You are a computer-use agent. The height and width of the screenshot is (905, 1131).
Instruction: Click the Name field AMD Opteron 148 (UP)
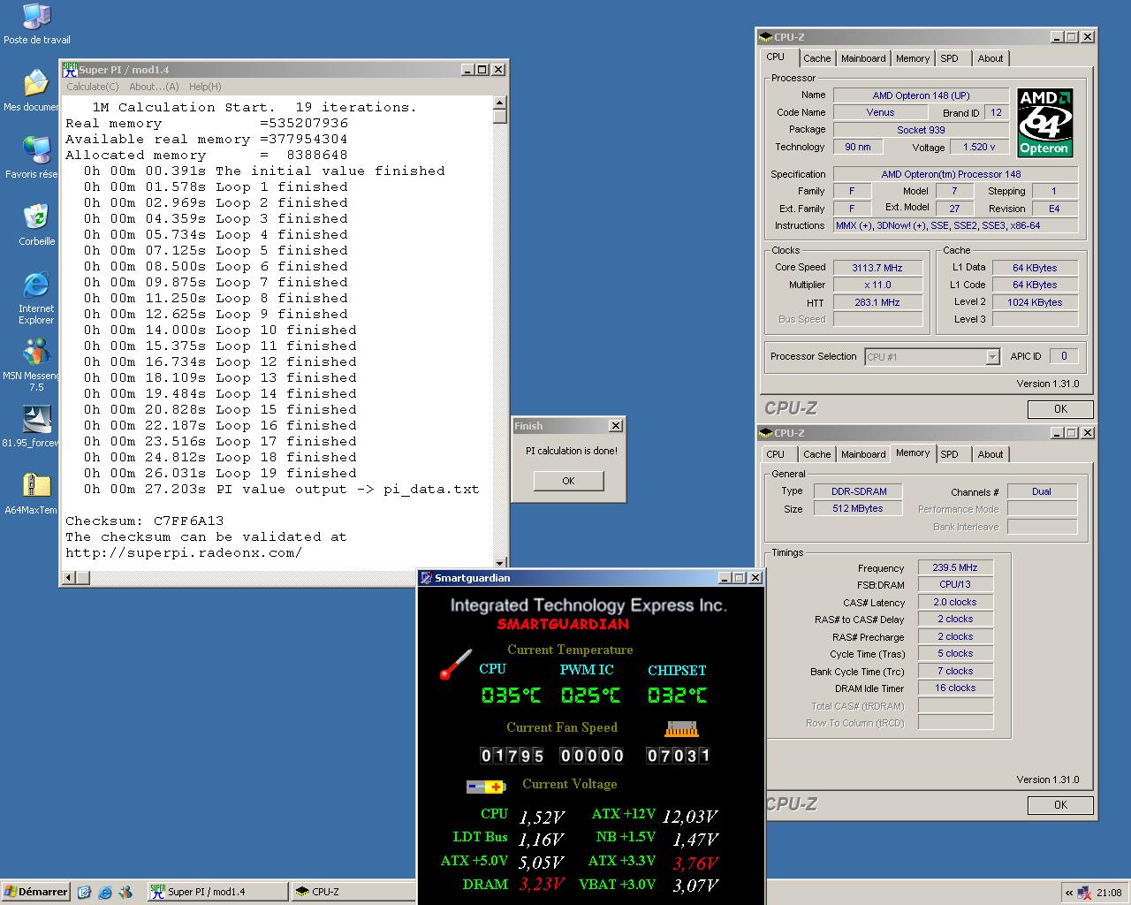(921, 95)
